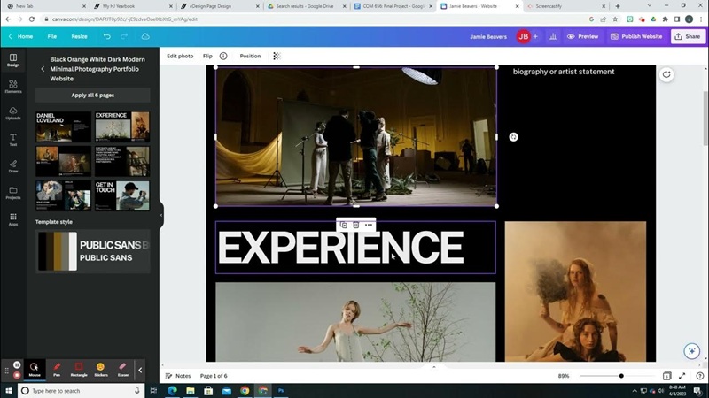Collapse the Screencastify toolbar arrow

tap(140, 370)
